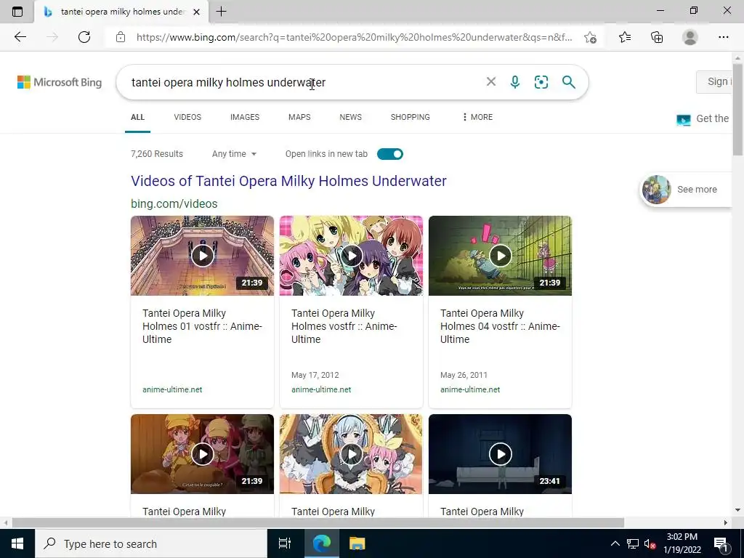Play the 23:41 dark room video thumbnail
Viewport: 744px width, 558px height.
point(500,454)
